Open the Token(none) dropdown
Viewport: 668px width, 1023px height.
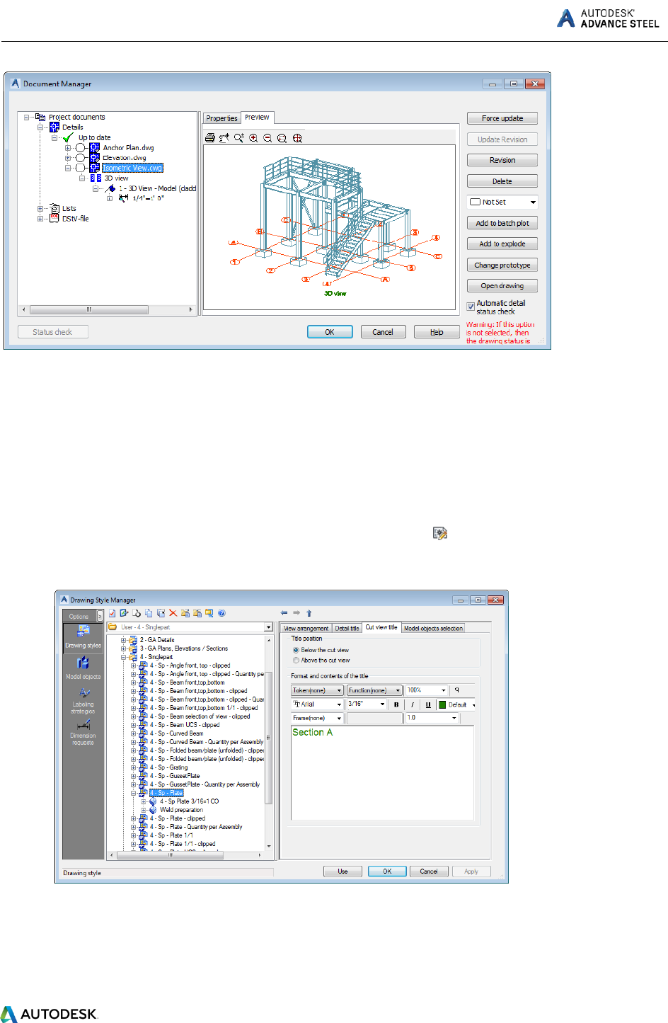317,690
